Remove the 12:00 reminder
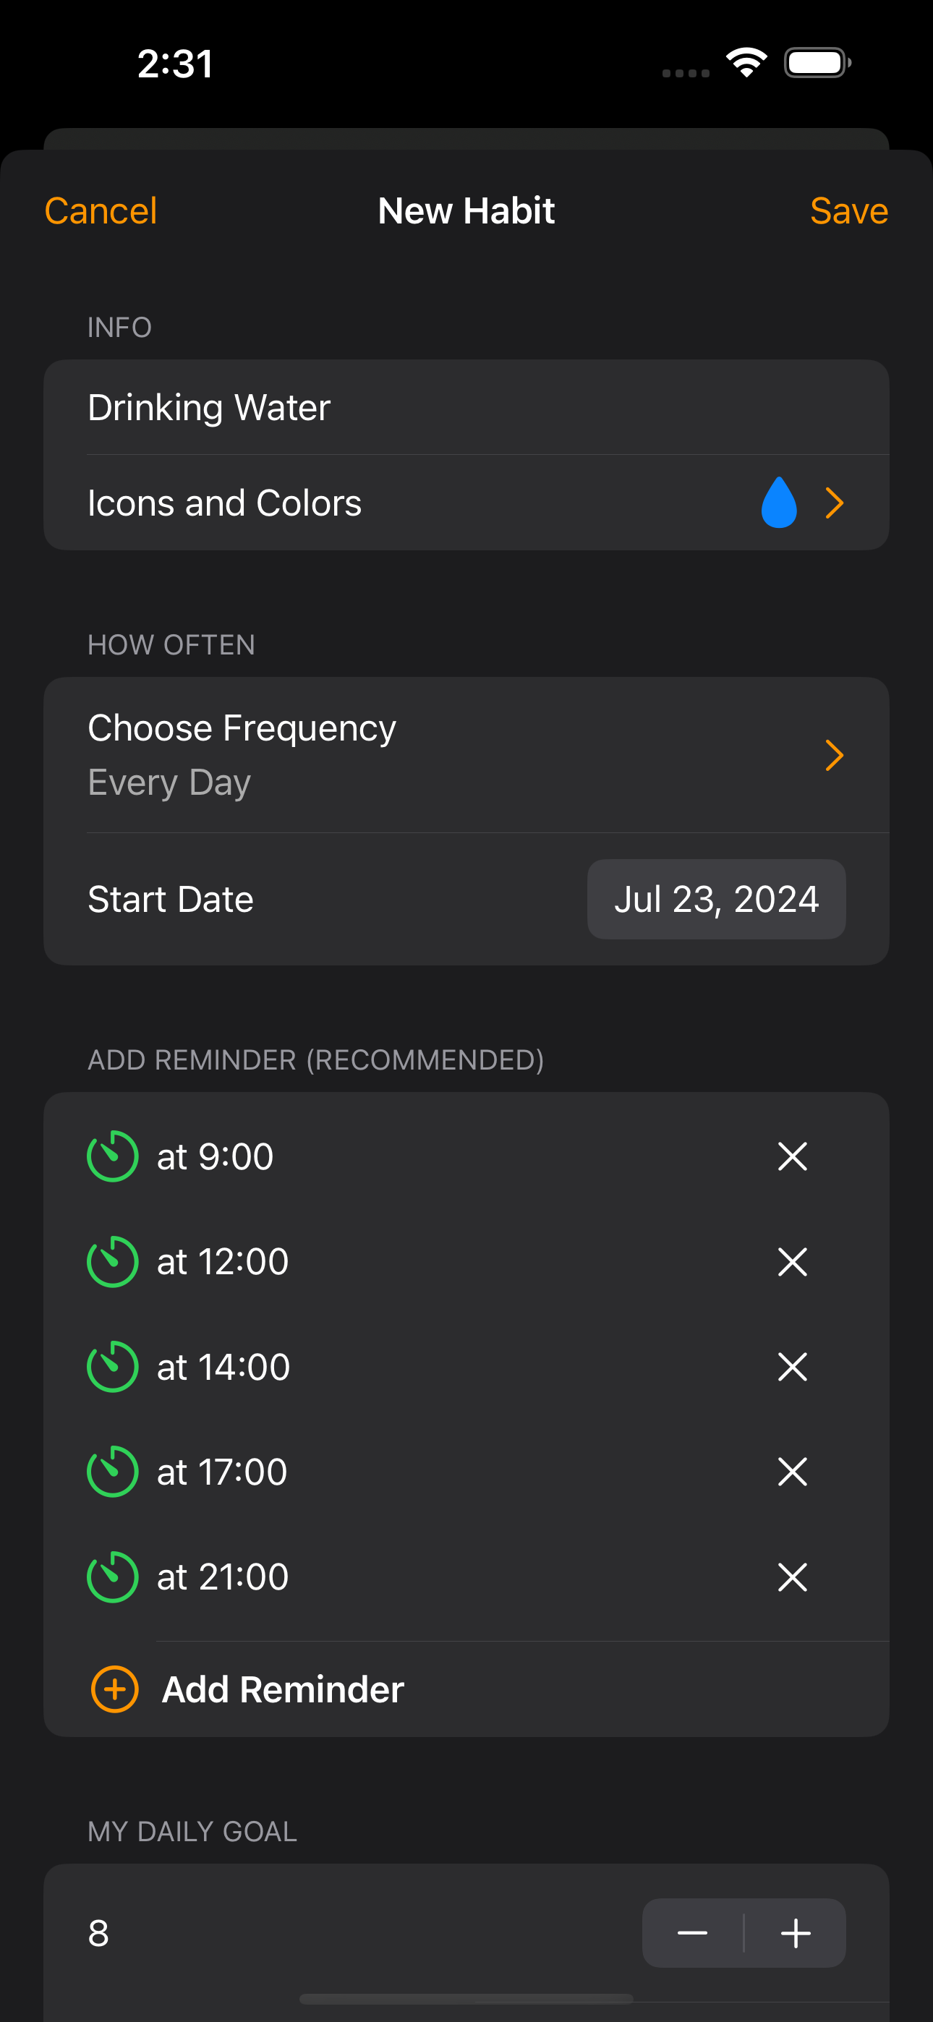Viewport: 933px width, 2022px height. pos(793,1261)
